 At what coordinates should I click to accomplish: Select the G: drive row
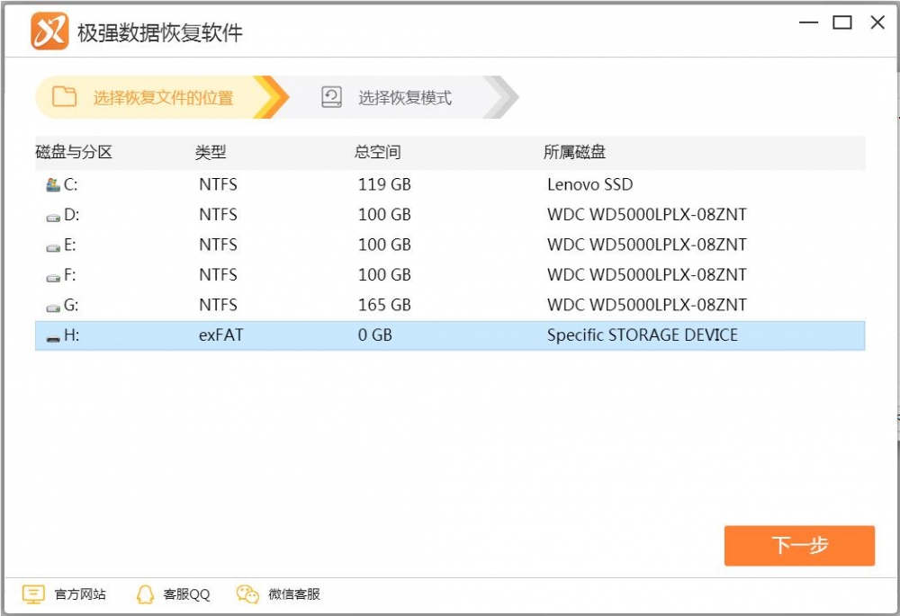pos(360,304)
